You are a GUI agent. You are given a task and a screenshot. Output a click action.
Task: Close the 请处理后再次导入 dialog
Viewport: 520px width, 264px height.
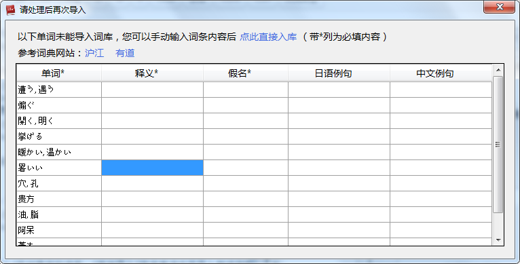pyautogui.click(x=499, y=7)
